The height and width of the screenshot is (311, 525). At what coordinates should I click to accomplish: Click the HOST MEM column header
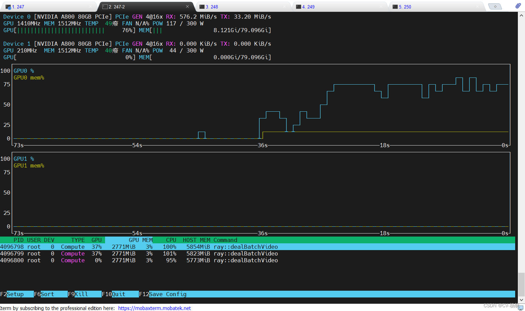pos(197,240)
